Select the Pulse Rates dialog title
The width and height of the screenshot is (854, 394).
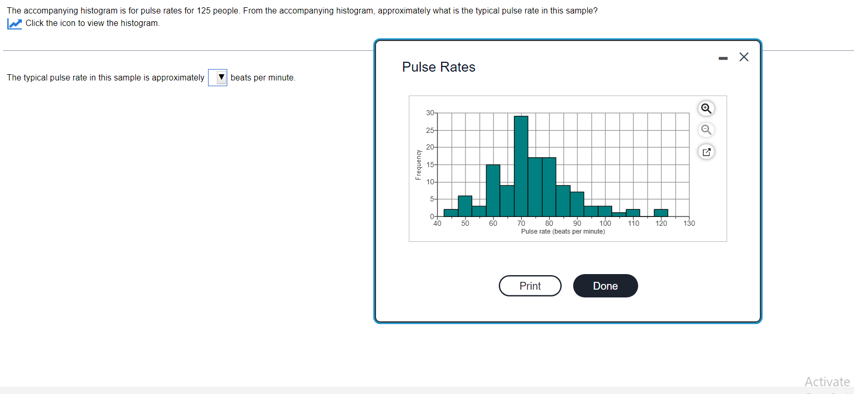coord(438,67)
